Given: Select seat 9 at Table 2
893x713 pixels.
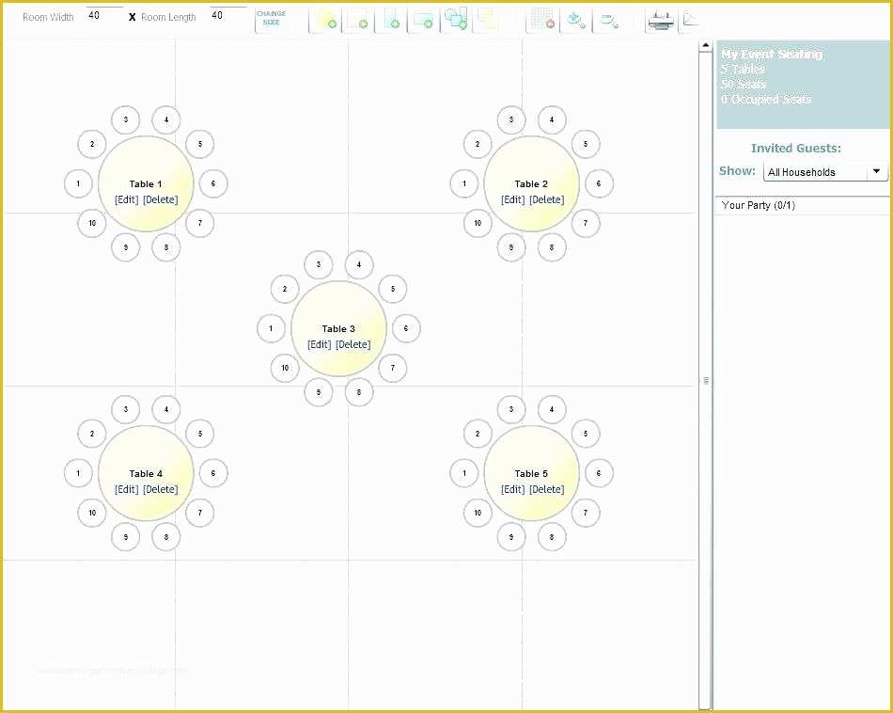Looking at the screenshot, I should tap(511, 247).
